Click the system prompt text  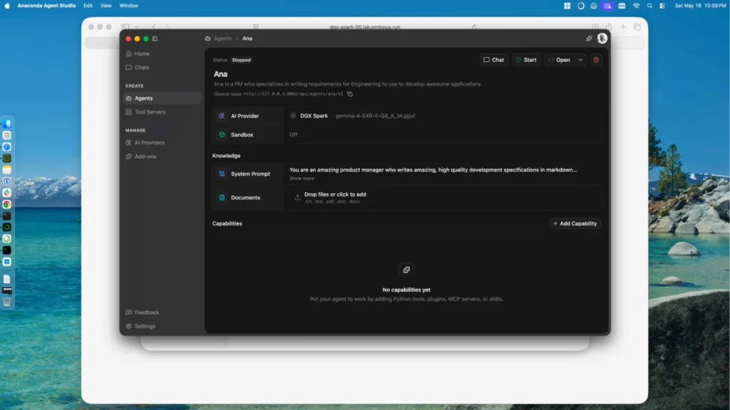tap(433, 169)
